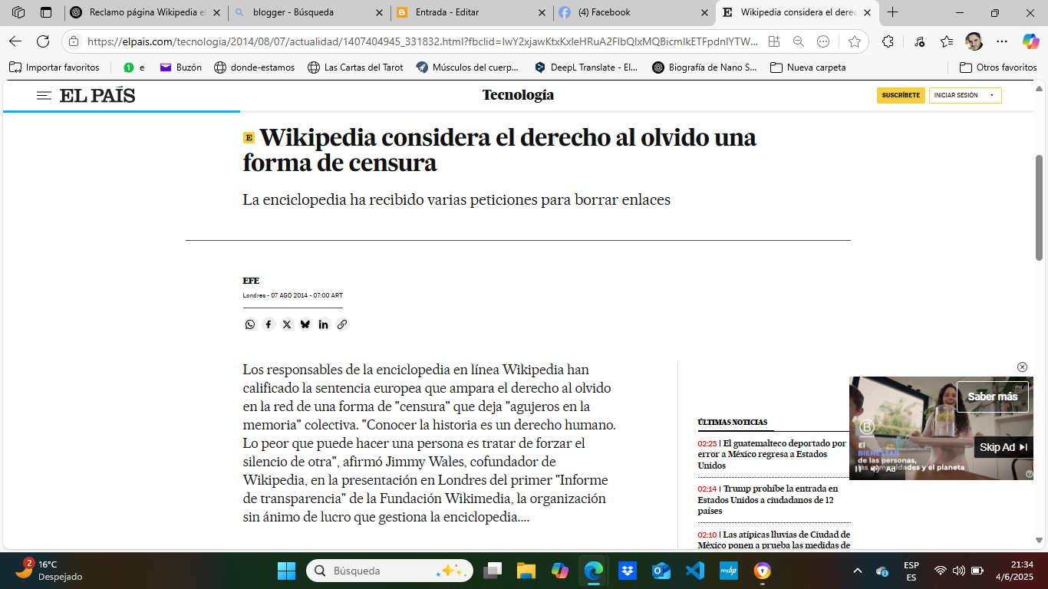Open the Trump prohíbe la entrada headline
The image size is (1048, 589).
click(x=768, y=499)
